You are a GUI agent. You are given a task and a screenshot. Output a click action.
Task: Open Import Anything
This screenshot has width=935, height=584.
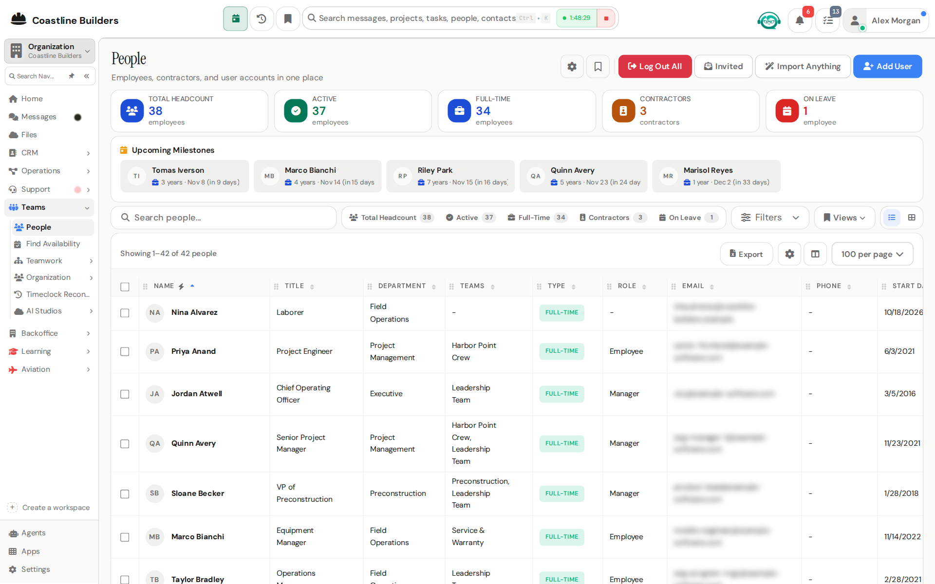pyautogui.click(x=803, y=66)
